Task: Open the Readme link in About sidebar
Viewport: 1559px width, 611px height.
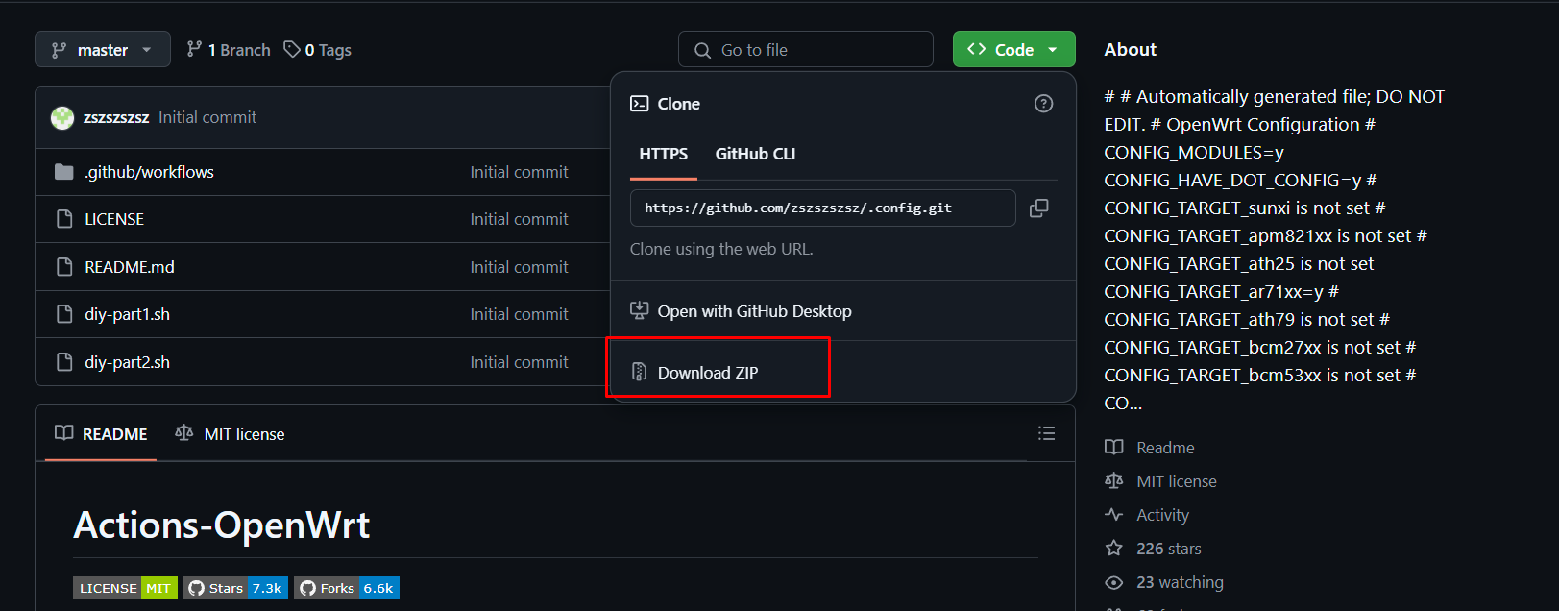Action: (1165, 448)
